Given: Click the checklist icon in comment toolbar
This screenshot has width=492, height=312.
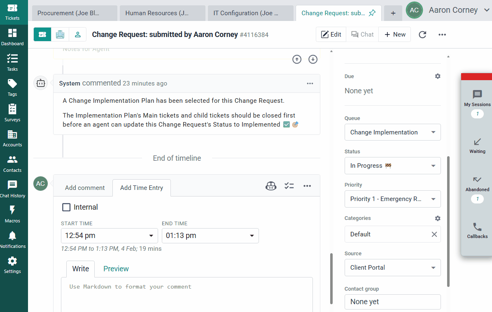Looking at the screenshot, I should 289,186.
